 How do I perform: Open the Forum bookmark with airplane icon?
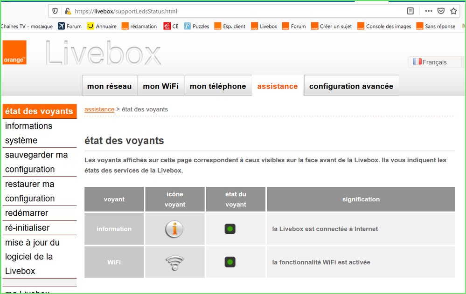pos(70,26)
